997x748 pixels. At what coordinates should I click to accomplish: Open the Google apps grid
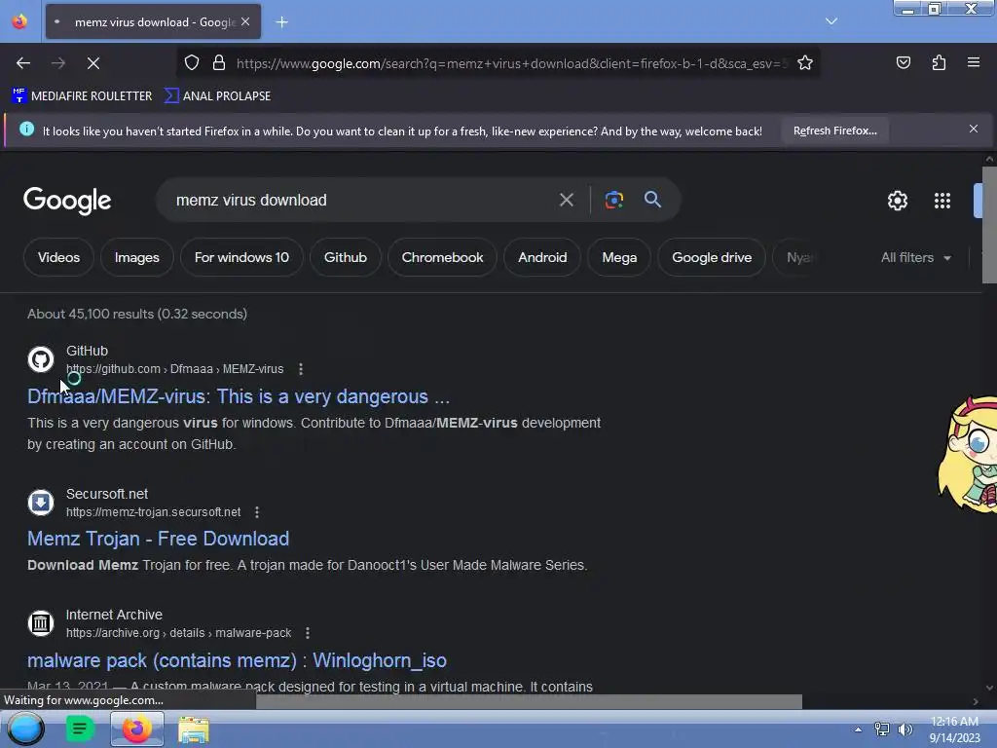pyautogui.click(x=942, y=201)
